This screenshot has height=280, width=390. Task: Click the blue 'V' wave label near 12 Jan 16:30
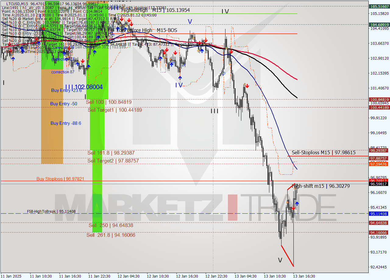pos(190,22)
